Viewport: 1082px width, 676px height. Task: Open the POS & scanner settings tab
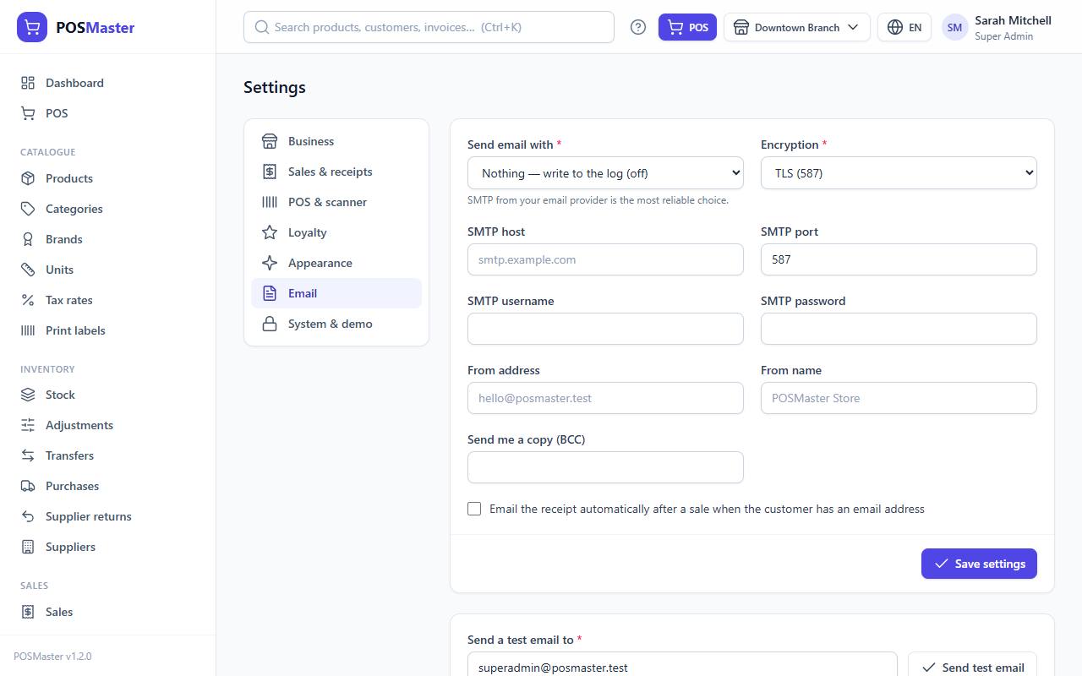[x=336, y=202]
